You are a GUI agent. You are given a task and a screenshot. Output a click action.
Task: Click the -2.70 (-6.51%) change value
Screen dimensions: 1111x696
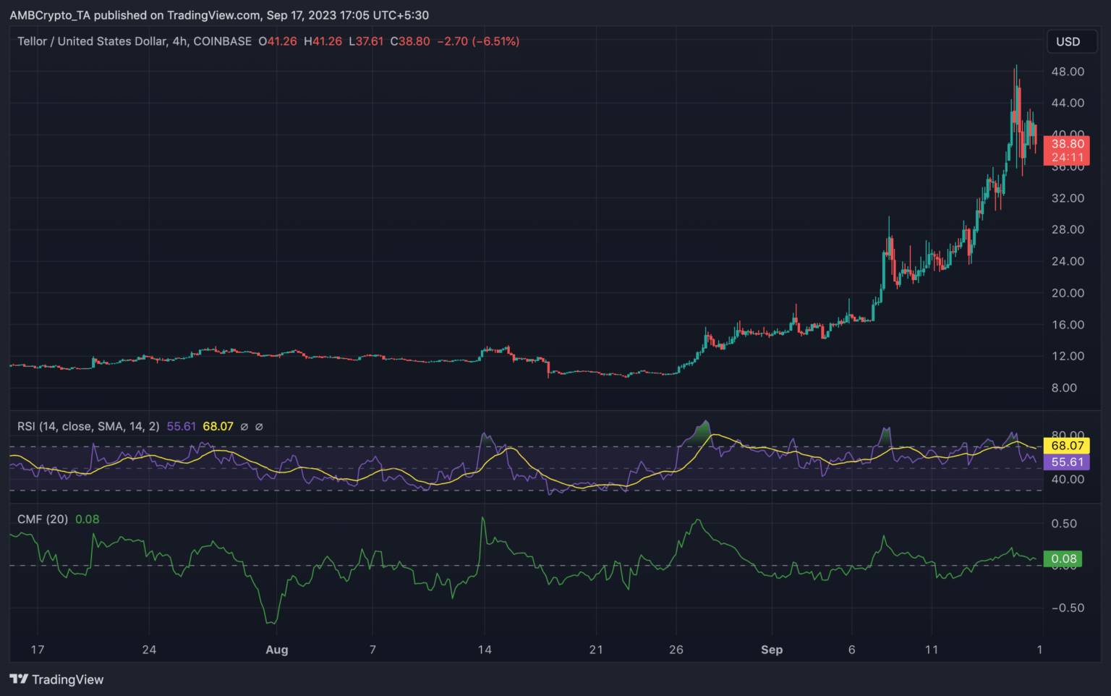click(478, 41)
